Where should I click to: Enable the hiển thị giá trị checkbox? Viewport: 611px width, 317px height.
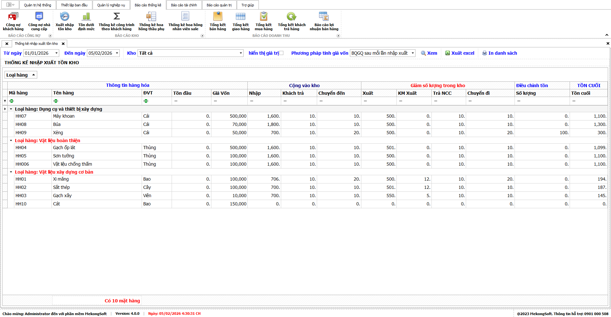pos(281,53)
